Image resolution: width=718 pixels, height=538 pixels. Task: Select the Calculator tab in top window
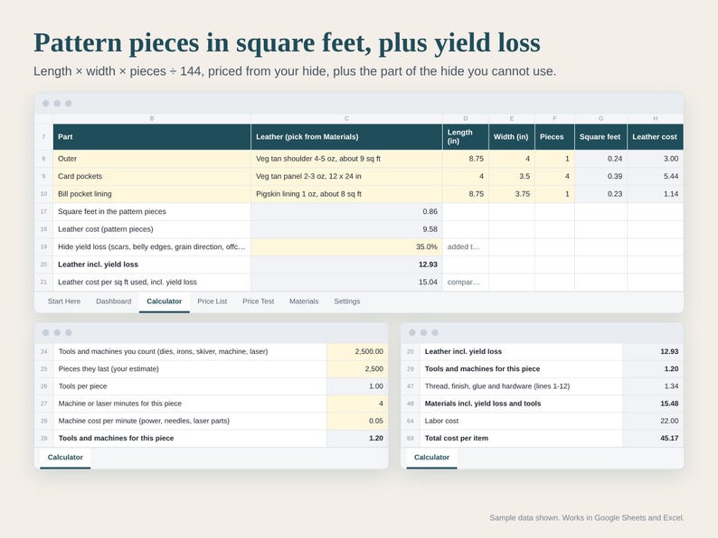click(165, 301)
